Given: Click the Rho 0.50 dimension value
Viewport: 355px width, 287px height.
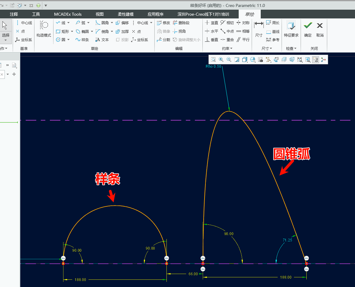Looking at the screenshot, I should (x=214, y=66).
